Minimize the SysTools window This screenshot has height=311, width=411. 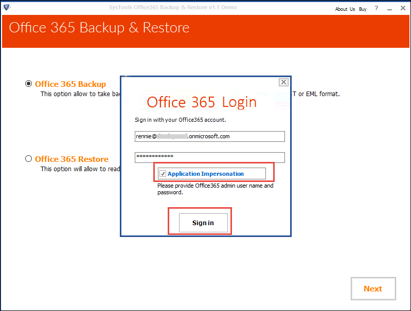coord(390,9)
